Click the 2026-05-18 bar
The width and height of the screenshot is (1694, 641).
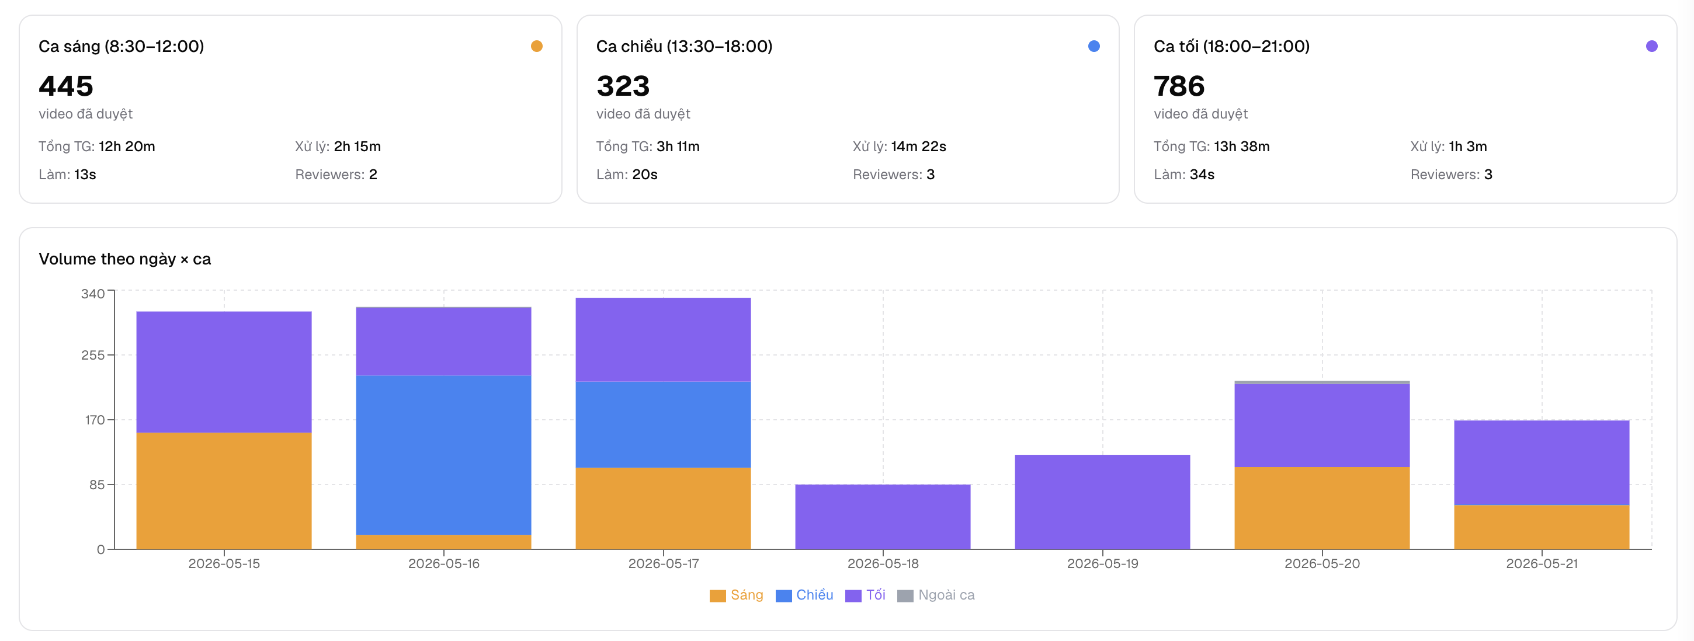[x=883, y=517]
